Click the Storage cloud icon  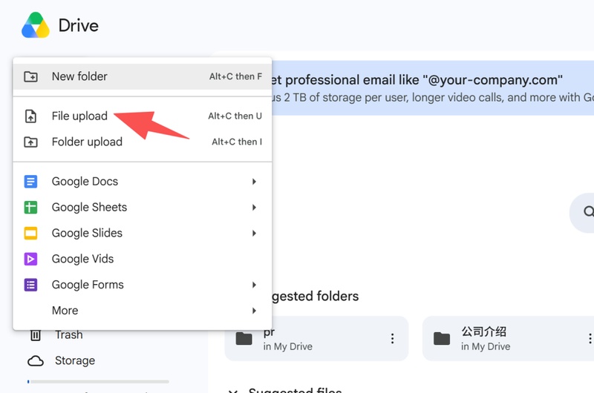pyautogui.click(x=36, y=361)
